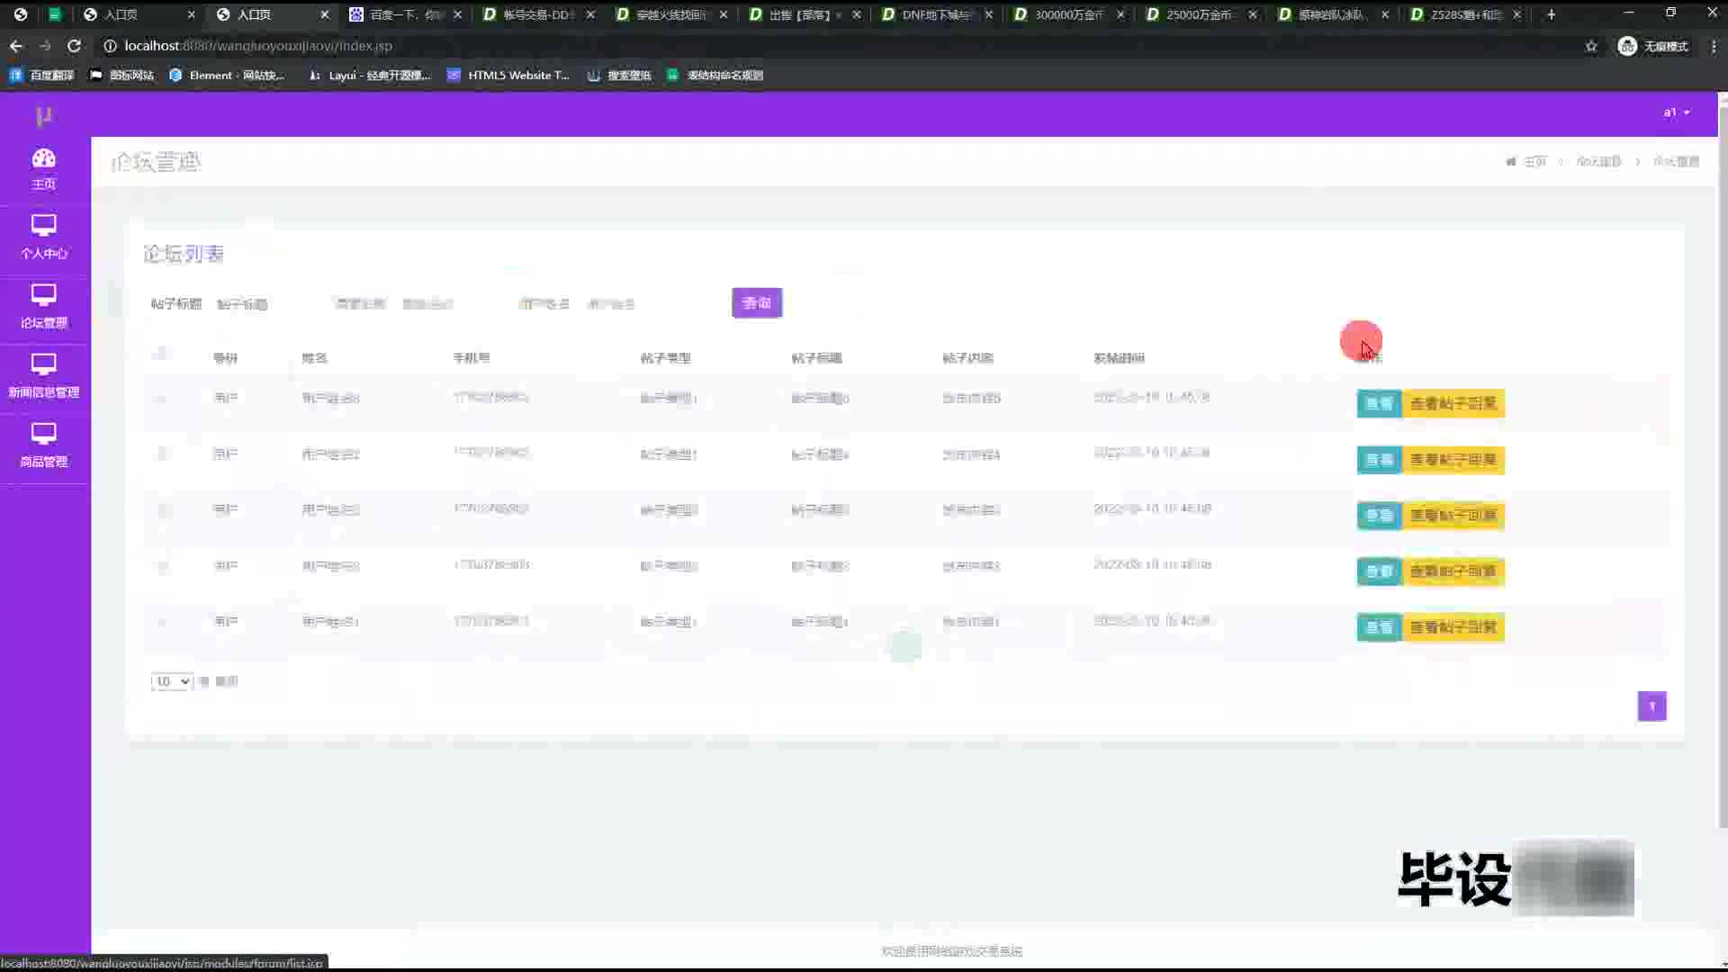The image size is (1728, 972).
Task: Open 个人中心 in the sidebar
Action: coord(43,237)
